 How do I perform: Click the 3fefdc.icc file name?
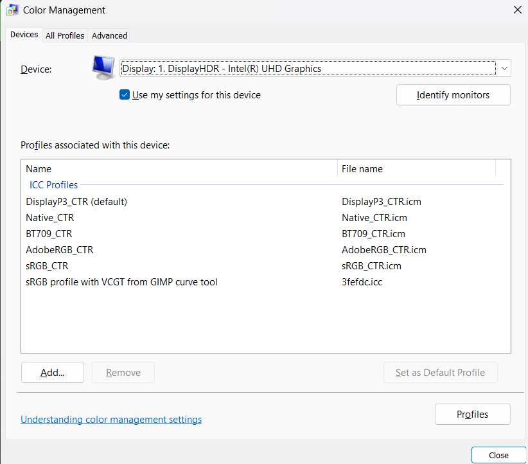tap(362, 282)
